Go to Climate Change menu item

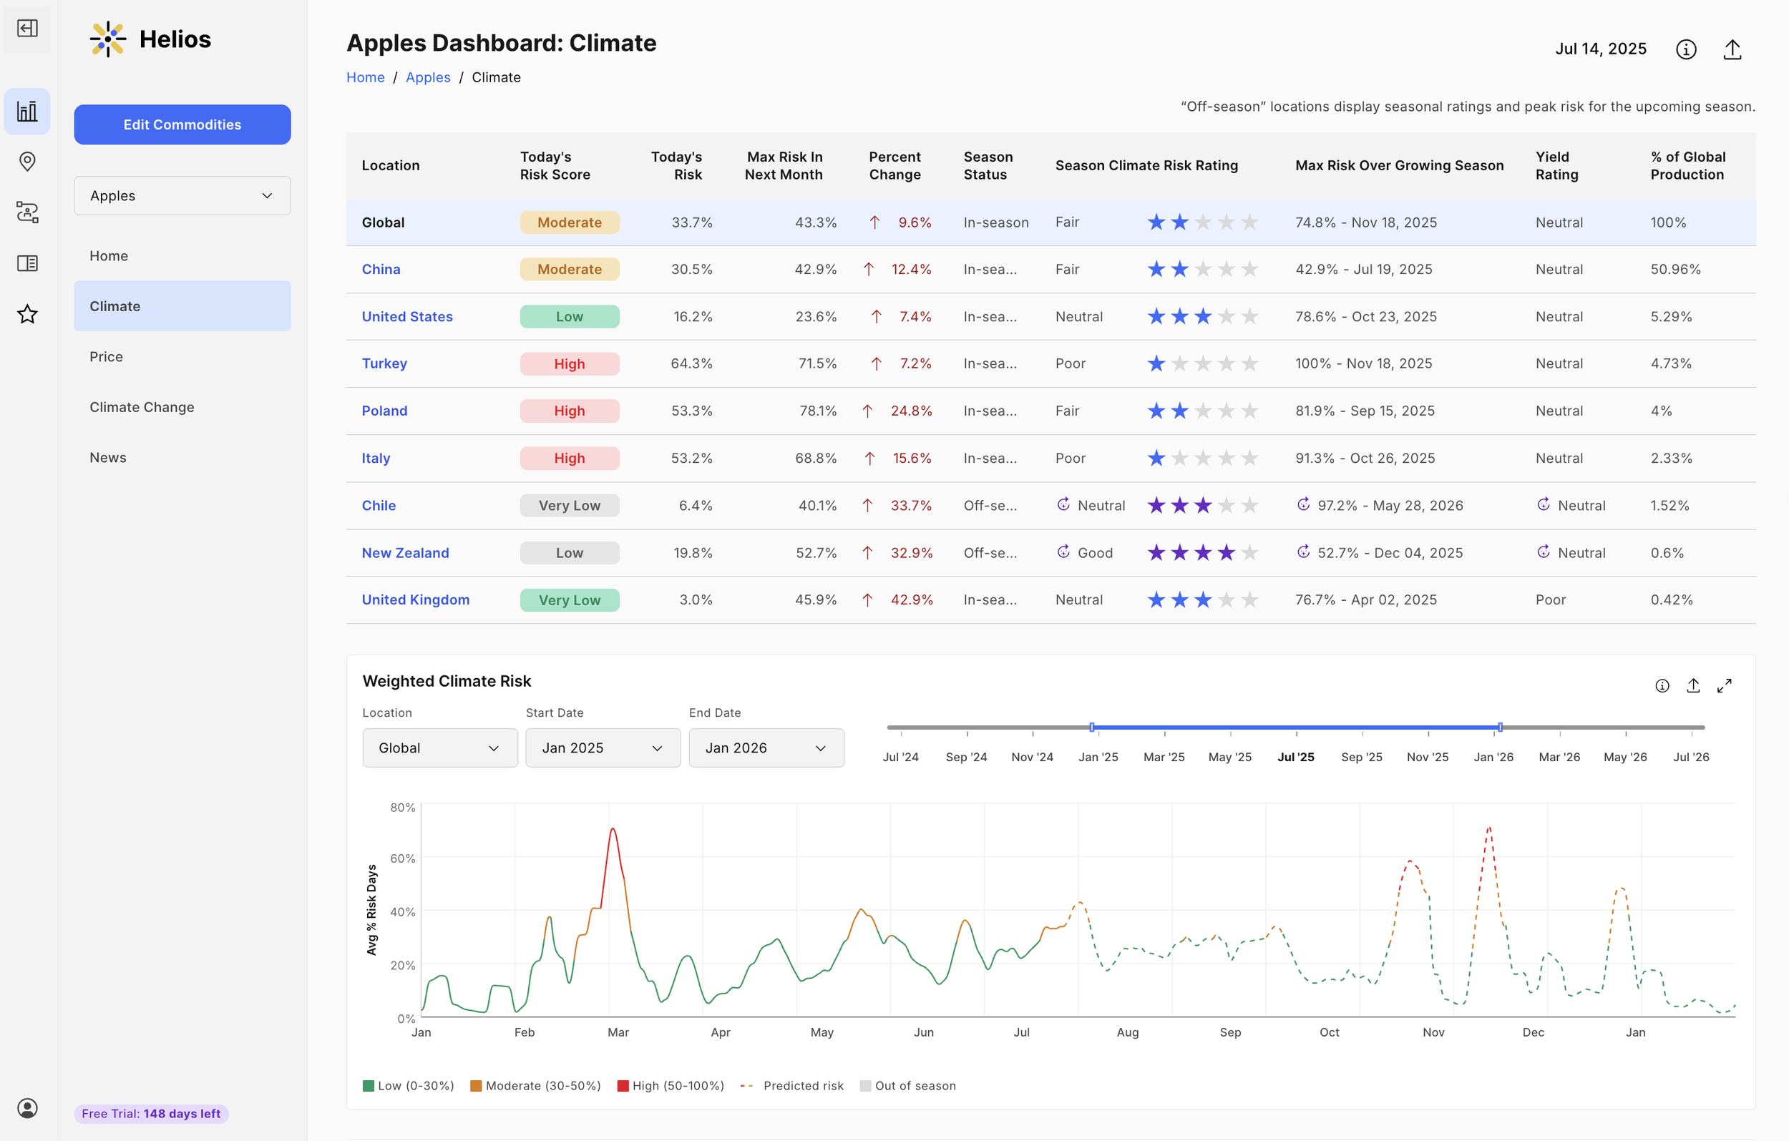pyautogui.click(x=142, y=407)
